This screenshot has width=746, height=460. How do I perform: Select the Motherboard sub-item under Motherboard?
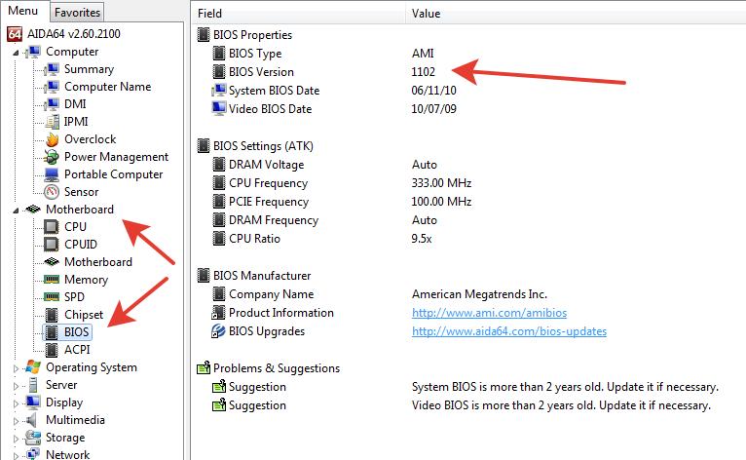pyautogui.click(x=98, y=262)
